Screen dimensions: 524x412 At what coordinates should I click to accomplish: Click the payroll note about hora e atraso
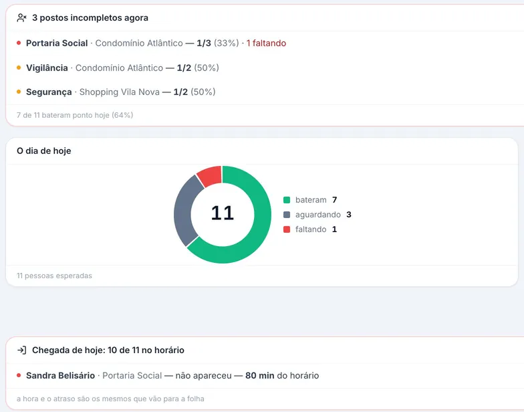(x=110, y=399)
